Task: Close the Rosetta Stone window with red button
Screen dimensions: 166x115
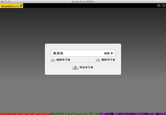Action: point(2,2)
